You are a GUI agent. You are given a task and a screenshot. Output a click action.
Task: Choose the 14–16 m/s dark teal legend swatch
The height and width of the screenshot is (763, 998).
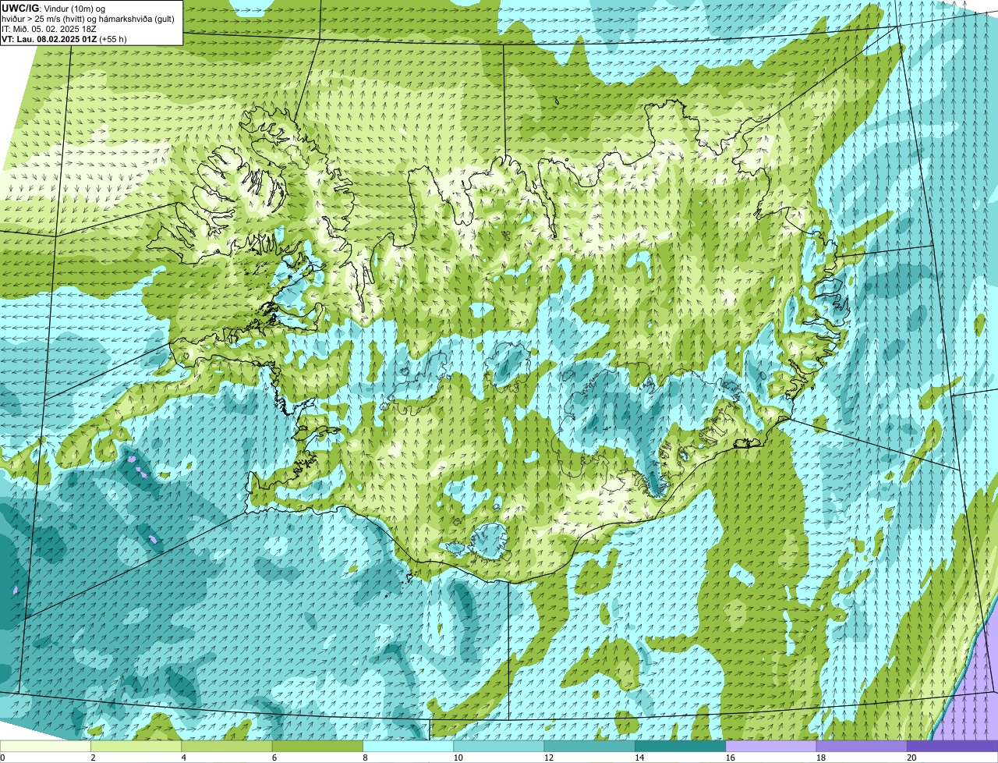pos(681,746)
